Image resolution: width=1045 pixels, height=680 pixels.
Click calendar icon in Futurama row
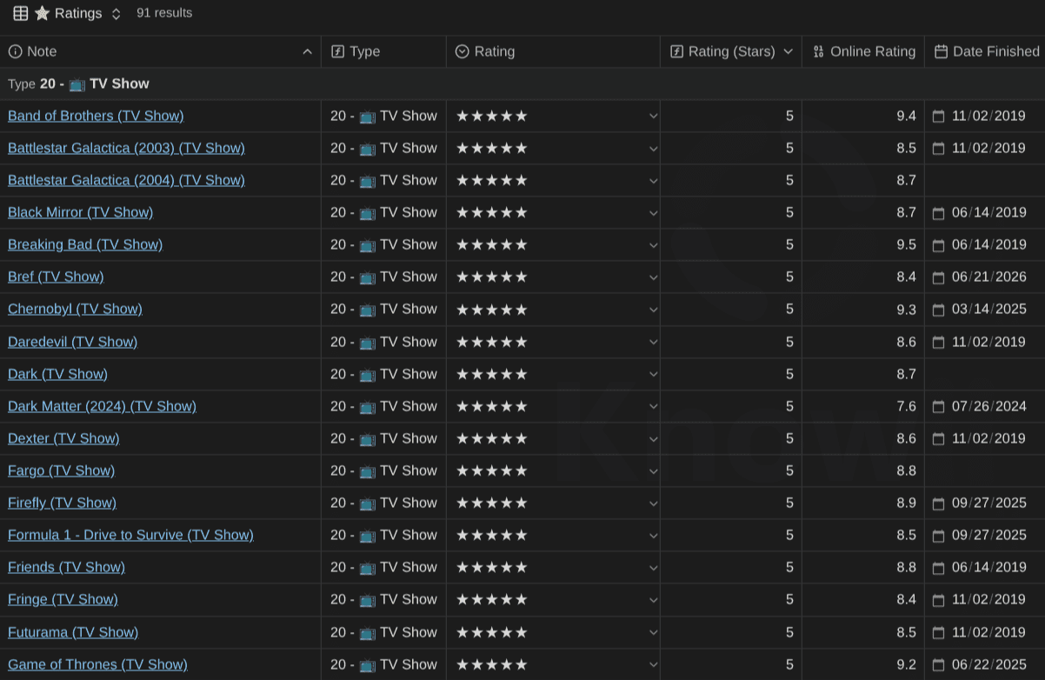coord(938,632)
